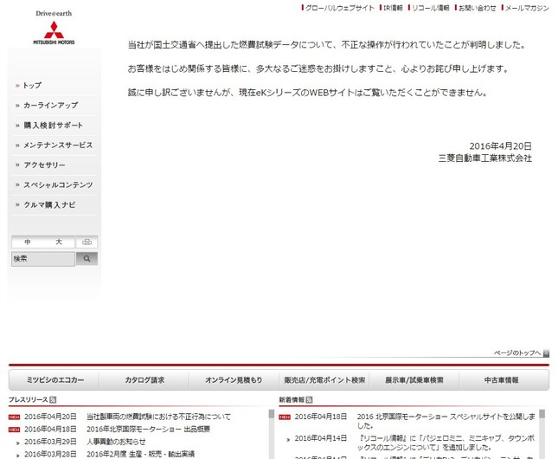Image resolution: width=558 pixels, height=459 pixels.
Task: Click the print page icon
Action: point(90,242)
